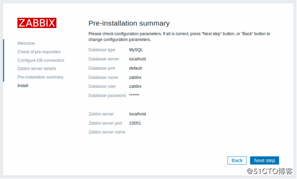Go Back to previous step
Screen dimensions: 297x179
click(237, 160)
